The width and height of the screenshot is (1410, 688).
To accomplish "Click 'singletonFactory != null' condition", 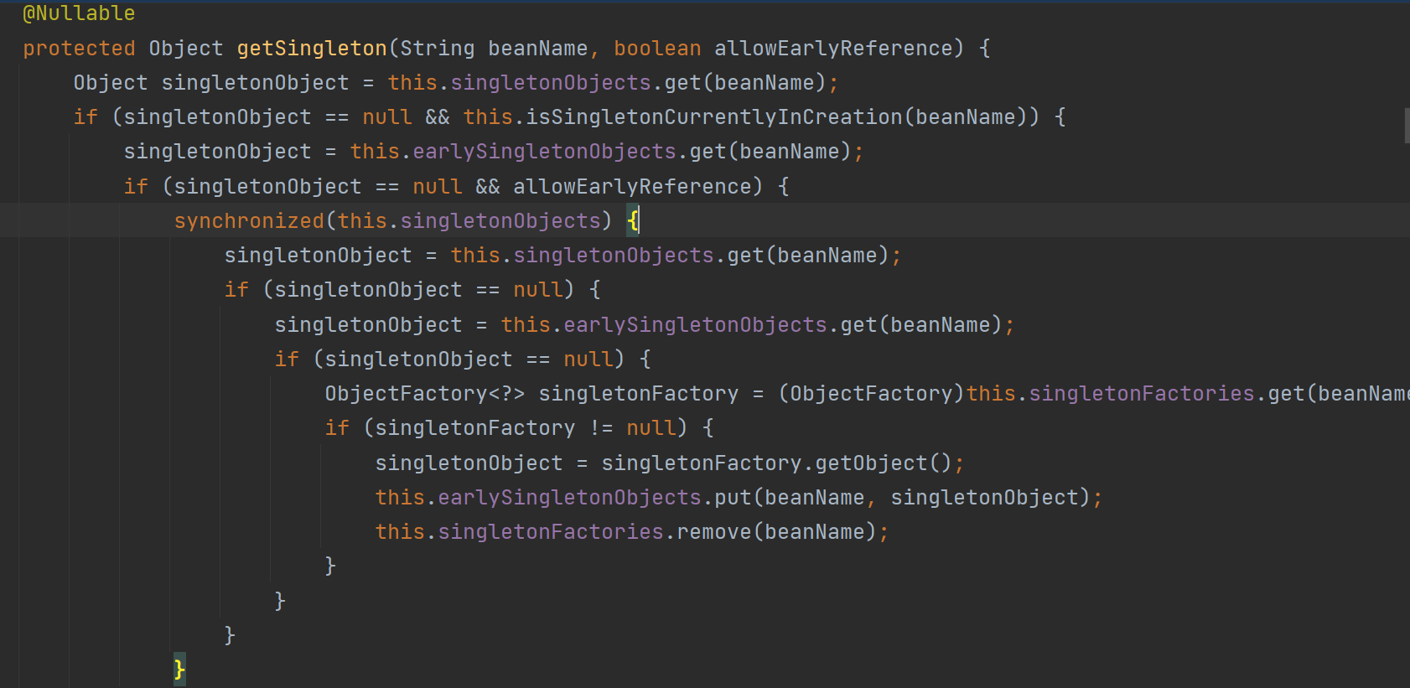I will pos(525,428).
